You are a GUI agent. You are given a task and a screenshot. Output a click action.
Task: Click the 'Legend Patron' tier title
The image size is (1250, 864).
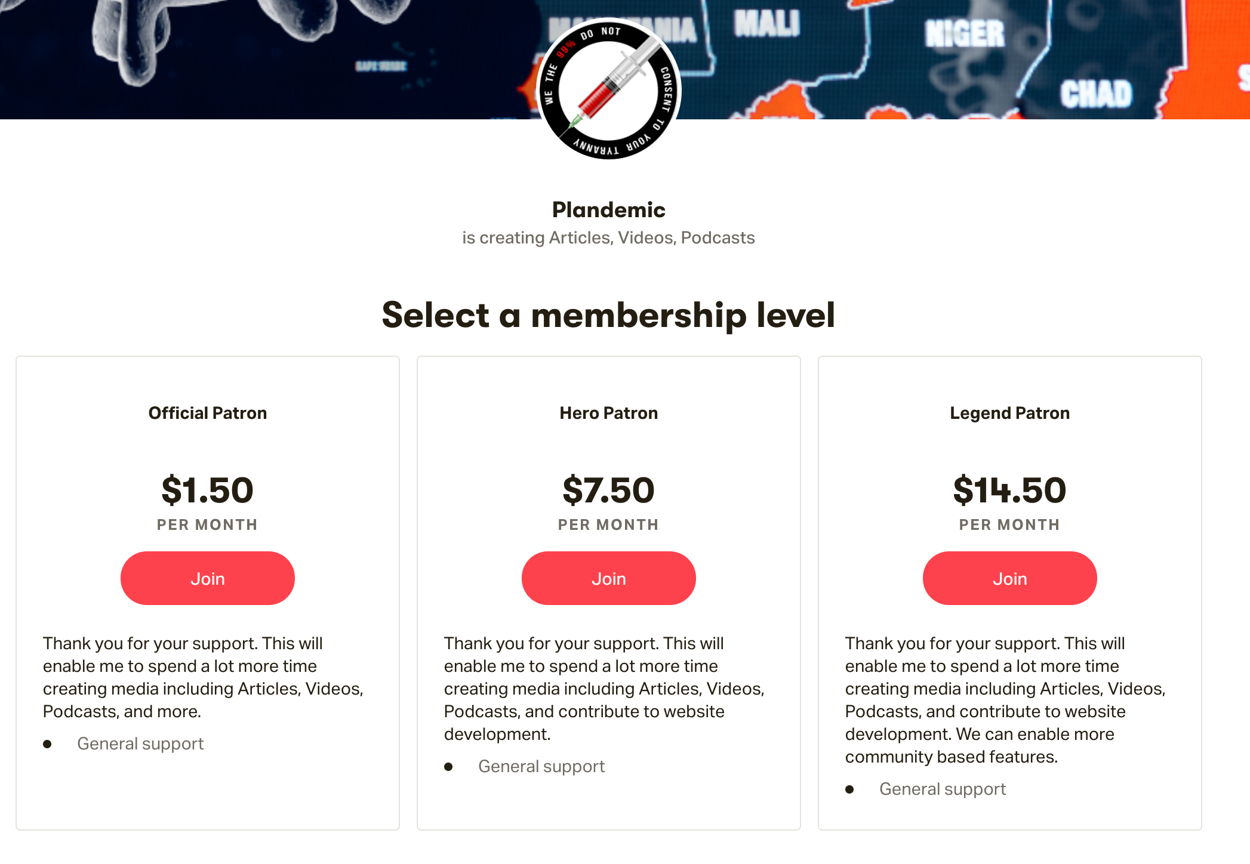pyautogui.click(x=1009, y=412)
